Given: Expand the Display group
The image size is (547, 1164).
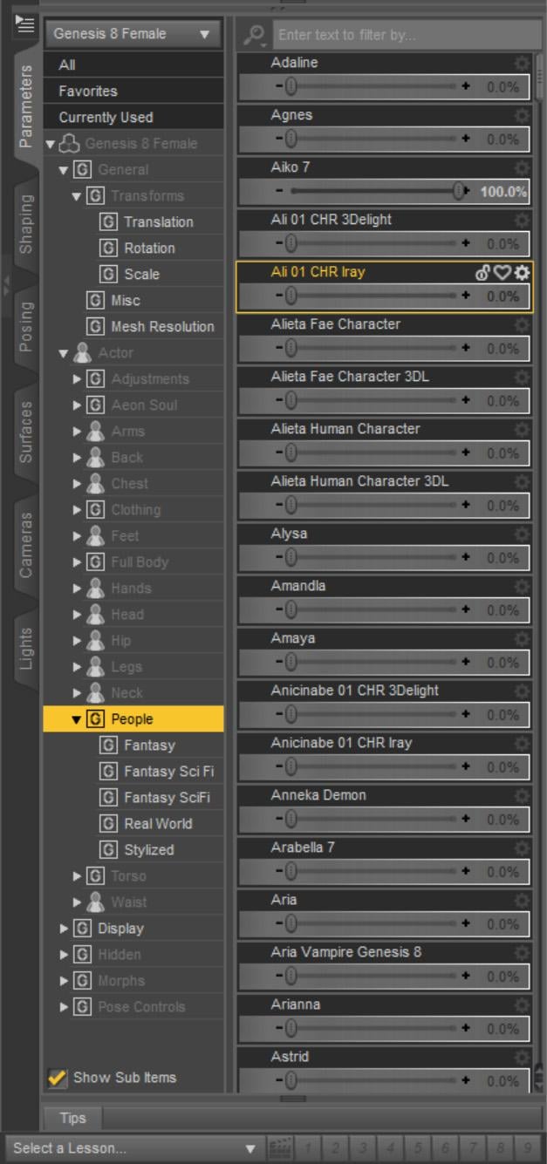Looking at the screenshot, I should (x=63, y=929).
